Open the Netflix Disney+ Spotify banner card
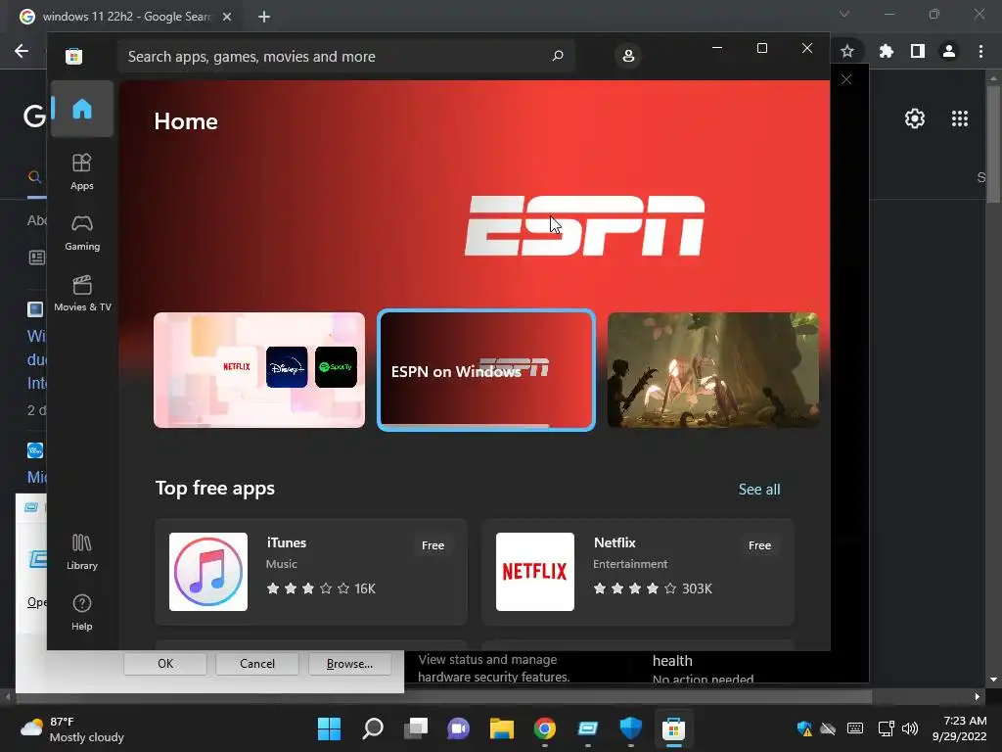Screen dimensions: 1002x752 [259, 369]
